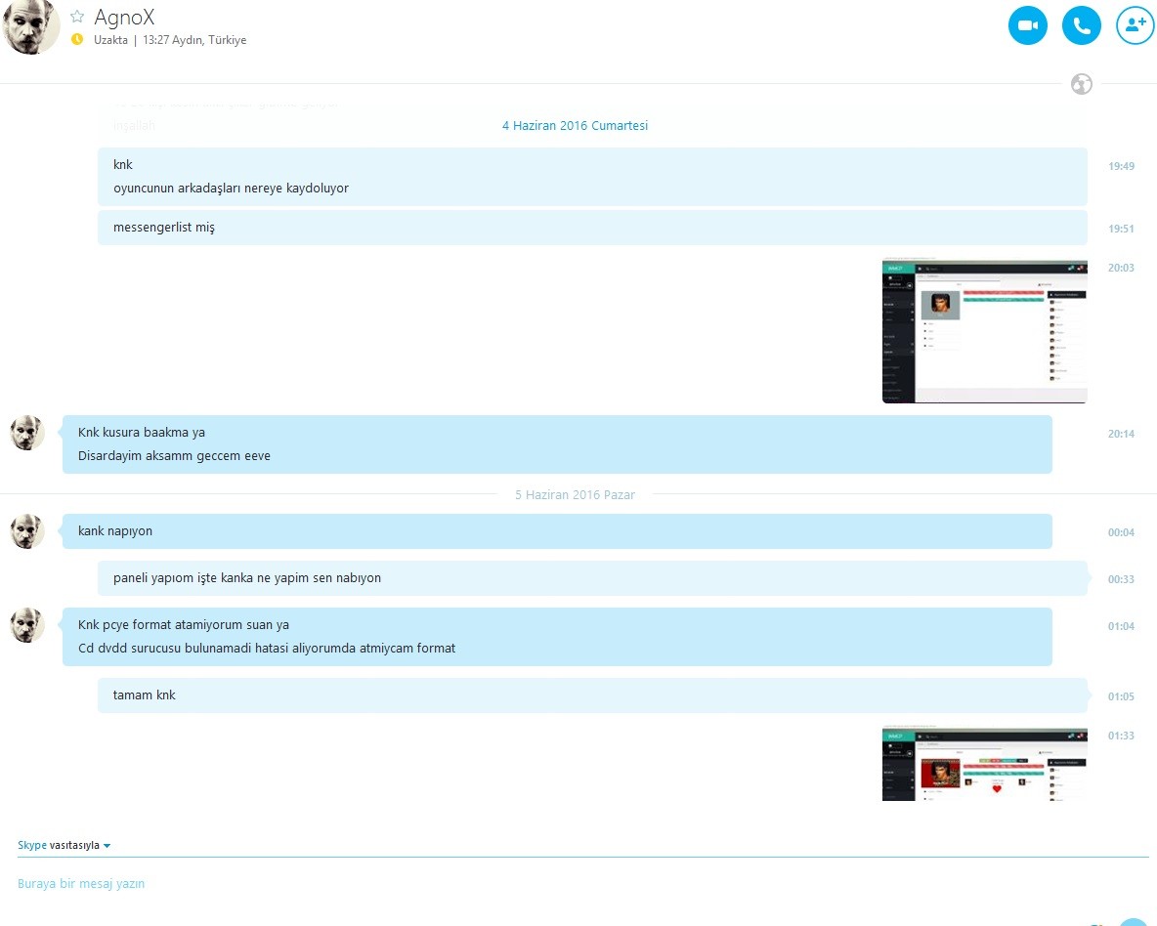Click the globe icon below call buttons
Viewport: 1157px width, 926px height.
1081,84
